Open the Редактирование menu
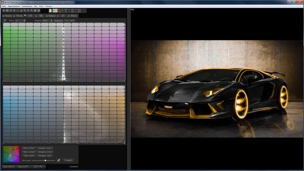 tap(14, 6)
